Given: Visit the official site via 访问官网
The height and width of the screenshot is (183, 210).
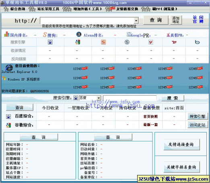Looking at the screenshot, I should pyautogui.click(x=198, y=19).
